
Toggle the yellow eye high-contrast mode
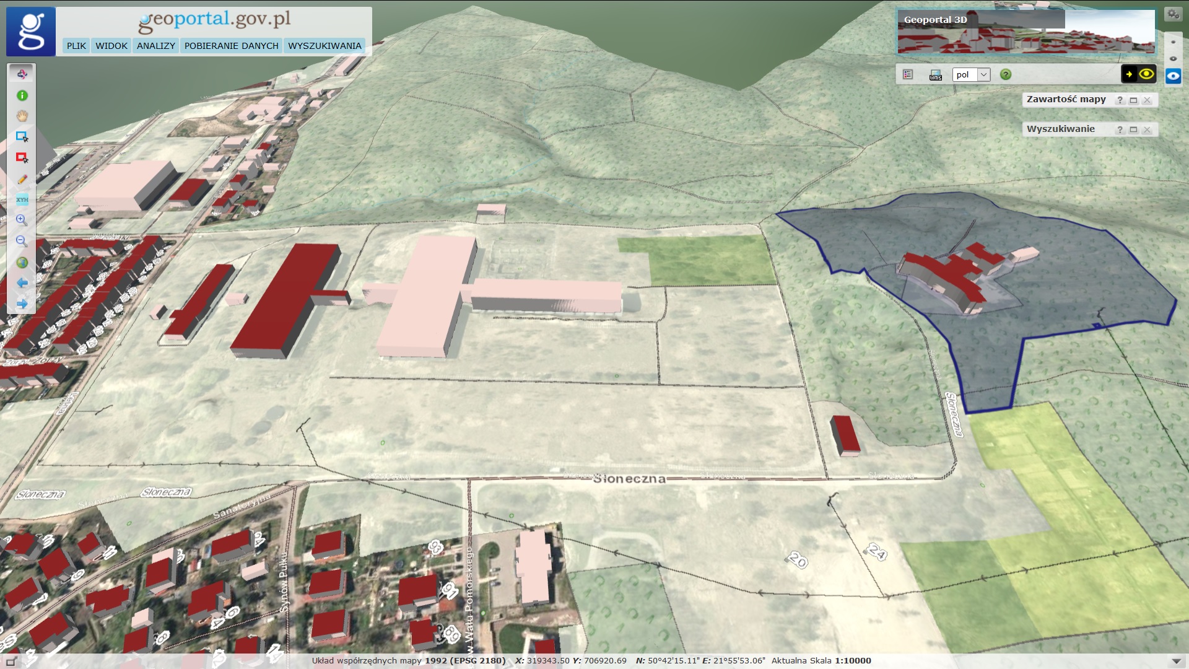tap(1146, 74)
